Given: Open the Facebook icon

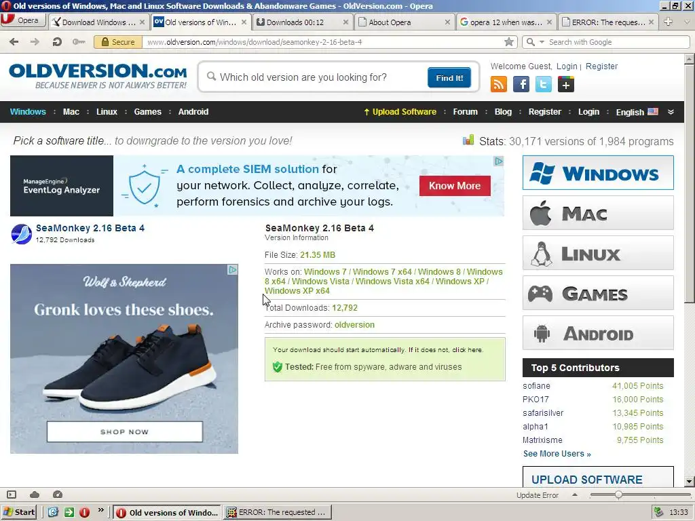Looking at the screenshot, I should coord(521,84).
